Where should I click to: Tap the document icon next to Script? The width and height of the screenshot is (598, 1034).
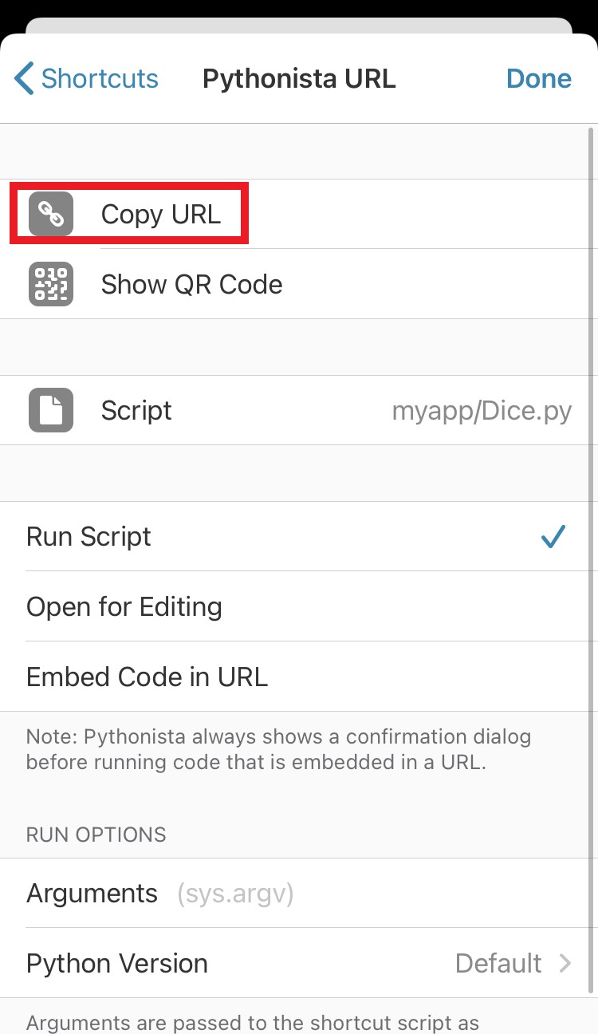point(51,410)
